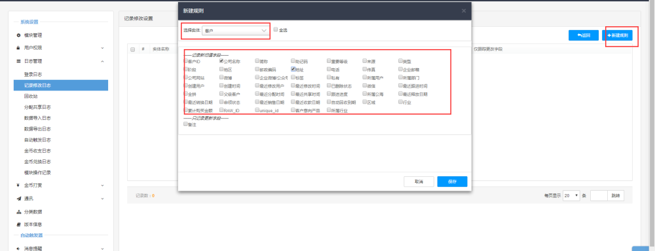The height and width of the screenshot is (251, 655).
Task: Click the paper plane icon for 通讯
Action: (x=18, y=199)
